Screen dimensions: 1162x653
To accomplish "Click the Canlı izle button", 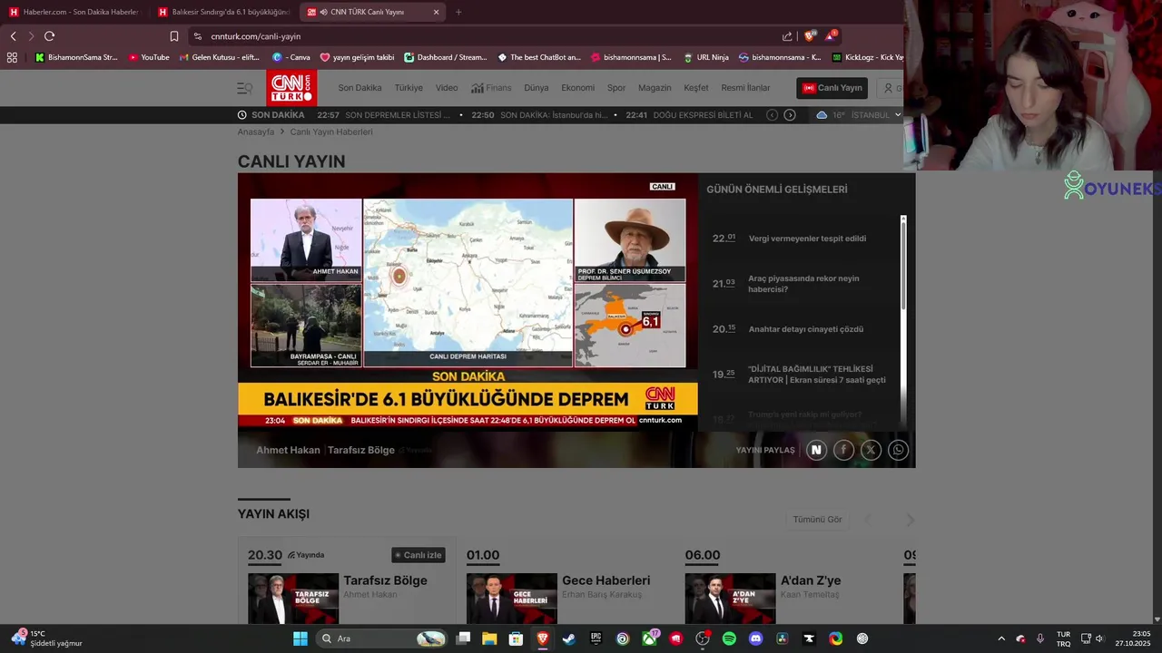I will (419, 555).
